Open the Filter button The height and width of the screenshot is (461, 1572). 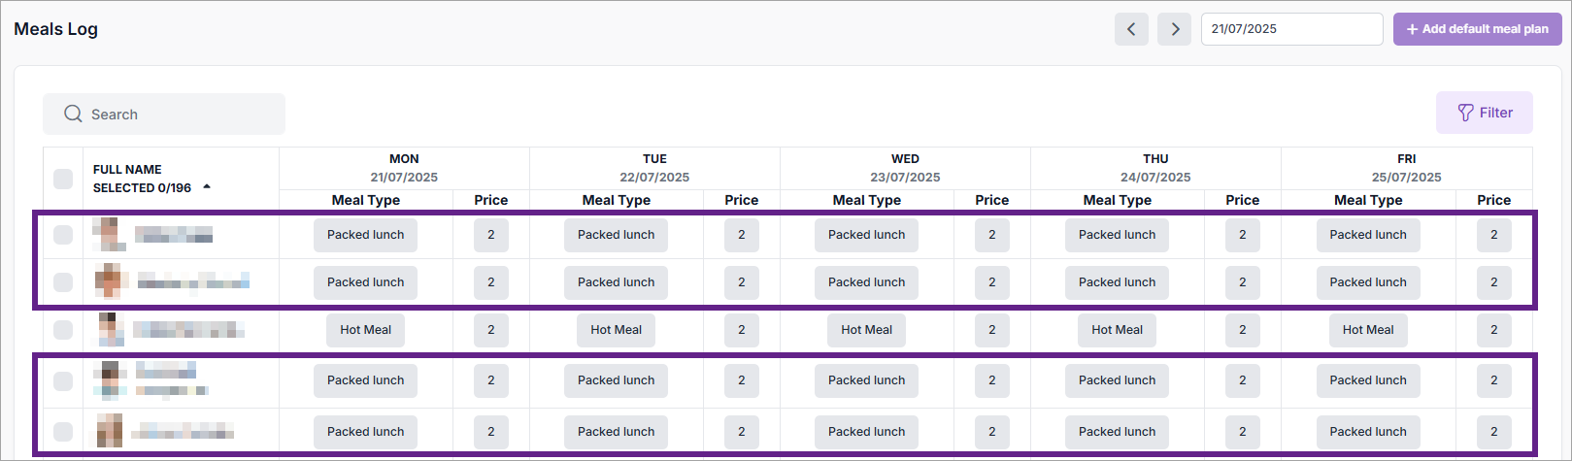pos(1485,113)
